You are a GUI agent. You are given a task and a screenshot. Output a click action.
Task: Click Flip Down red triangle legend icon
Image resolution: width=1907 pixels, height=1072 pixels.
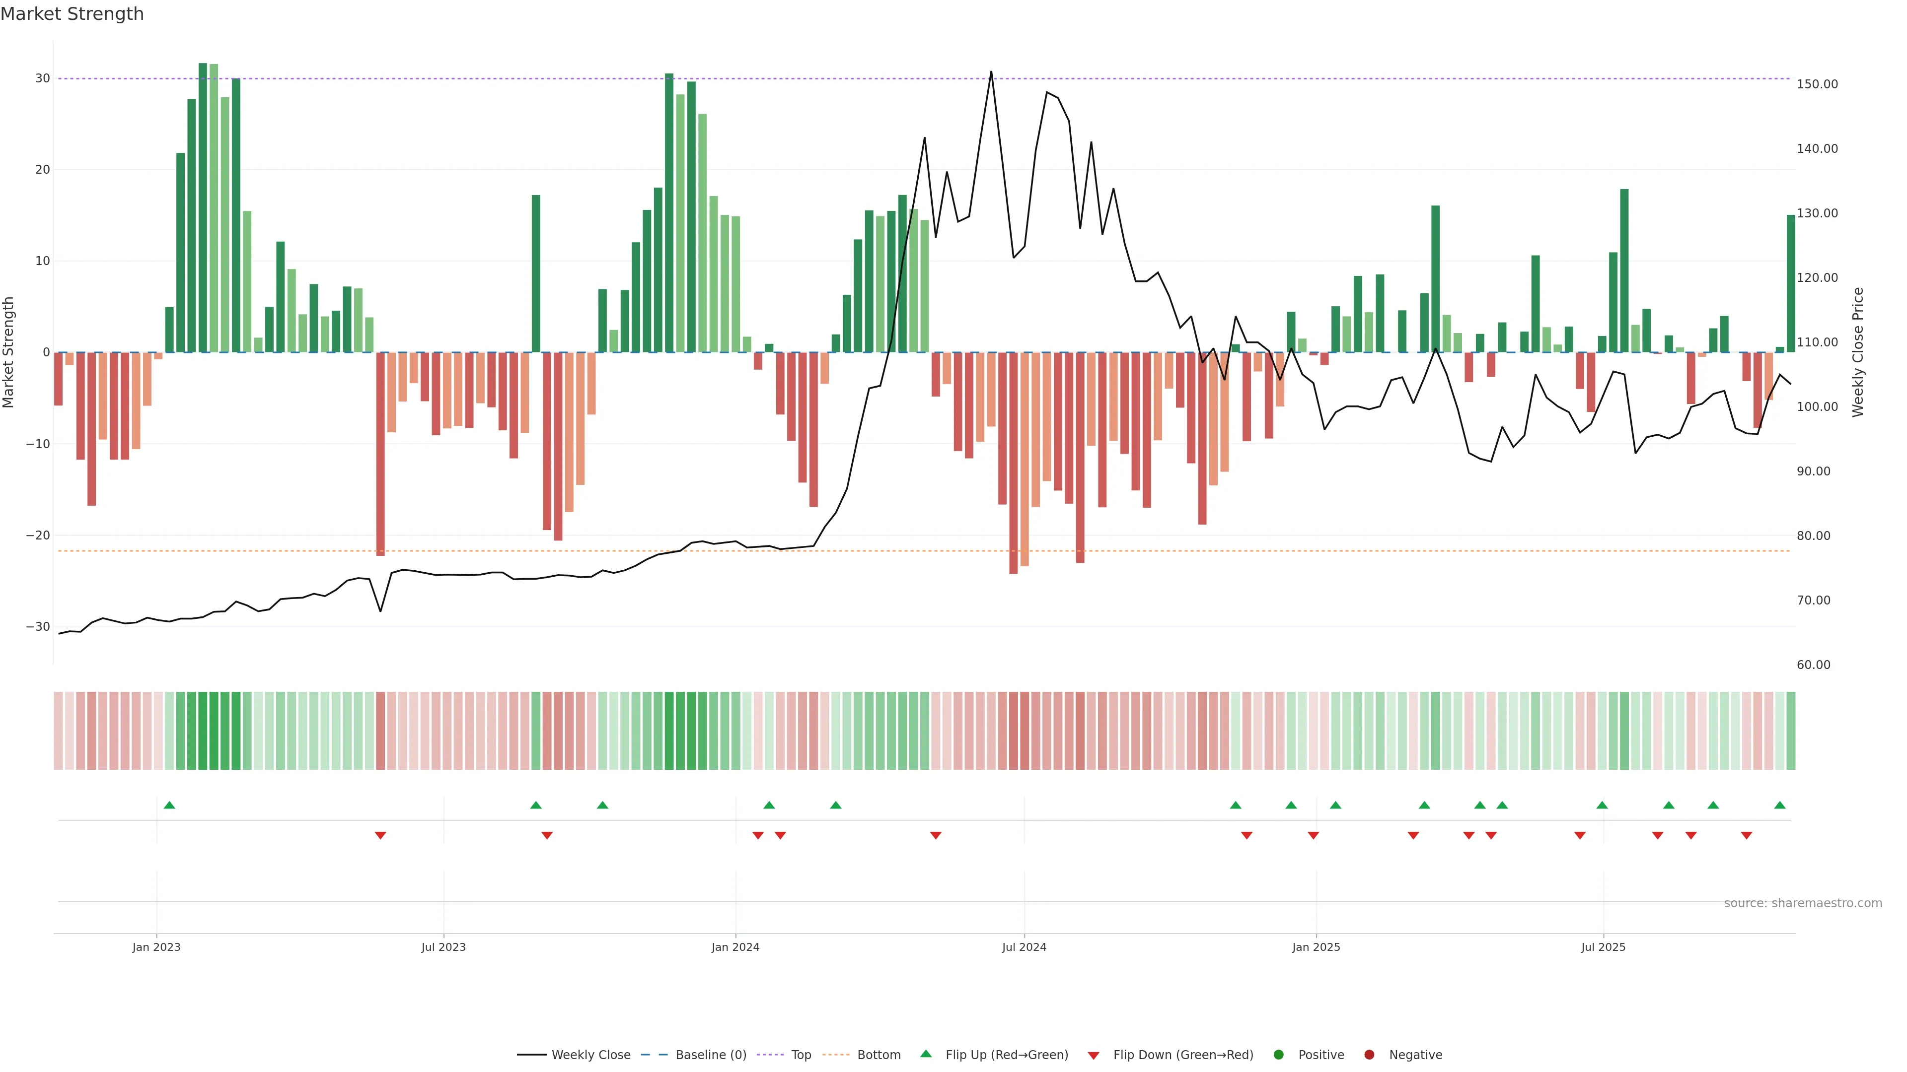1094,1056
